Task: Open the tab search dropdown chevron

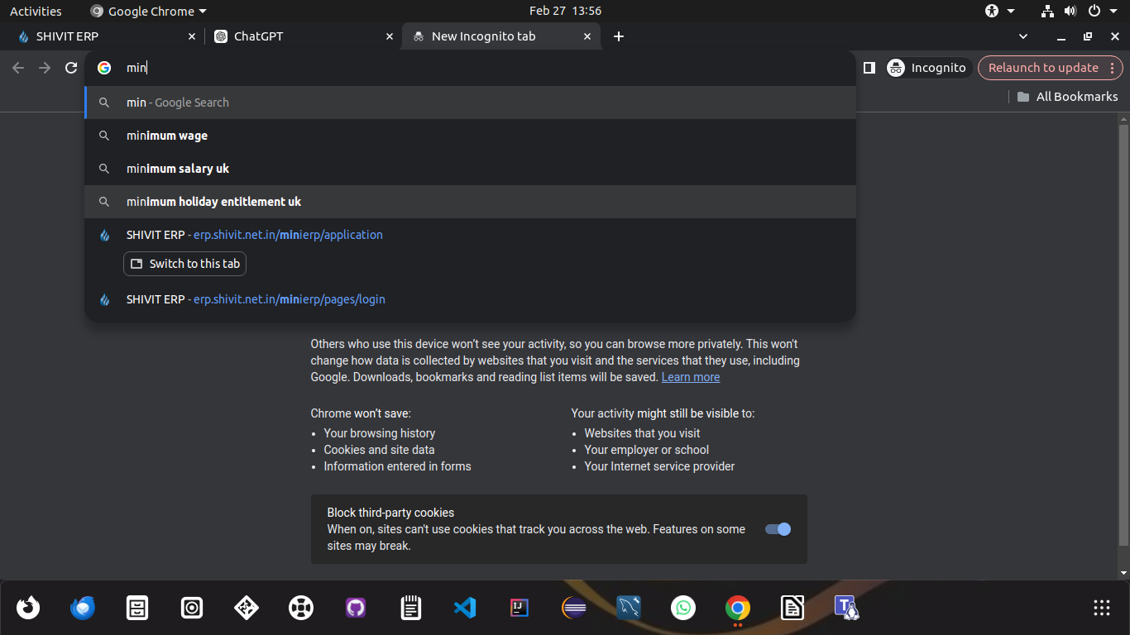Action: 1023,36
